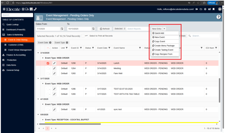
Task: Click the folder icon in top header
Action: pyautogui.click(x=201, y=9)
